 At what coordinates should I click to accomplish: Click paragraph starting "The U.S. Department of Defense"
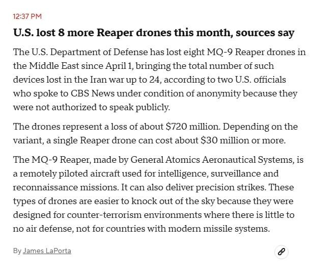[158, 80]
